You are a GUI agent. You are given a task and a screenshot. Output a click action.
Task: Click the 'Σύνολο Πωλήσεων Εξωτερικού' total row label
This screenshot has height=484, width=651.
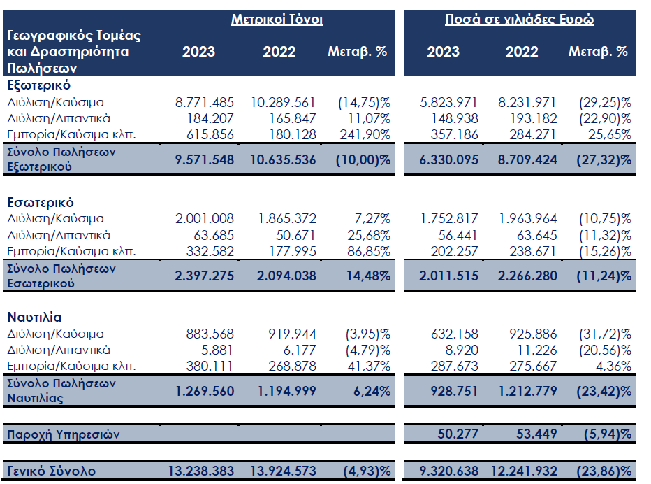[61, 159]
